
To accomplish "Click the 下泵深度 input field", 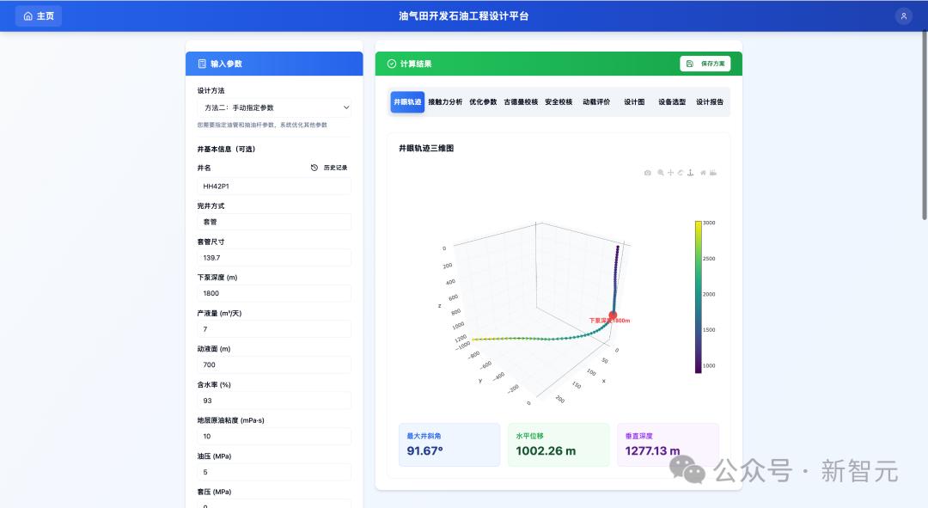I will tap(274, 294).
